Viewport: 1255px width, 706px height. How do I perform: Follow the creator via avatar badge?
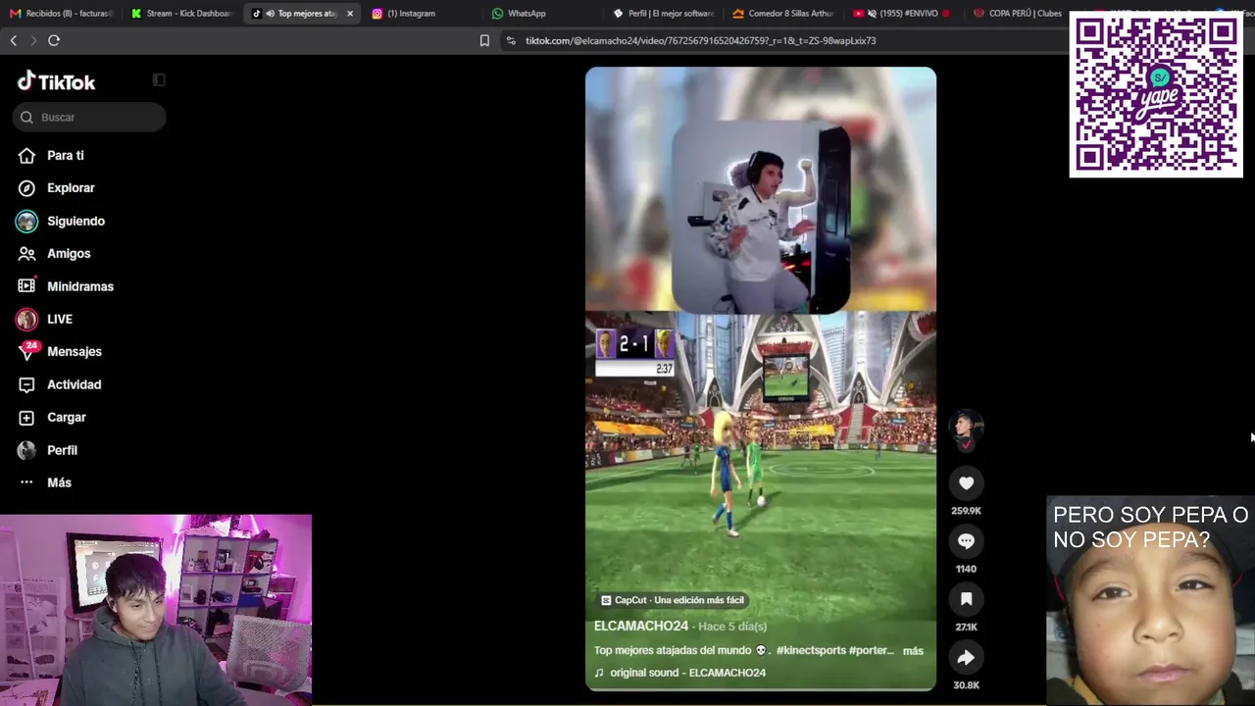966,444
